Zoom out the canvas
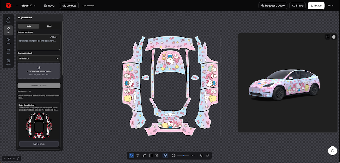Image resolution: width=340 pixels, height=163 pixels. [5, 158]
